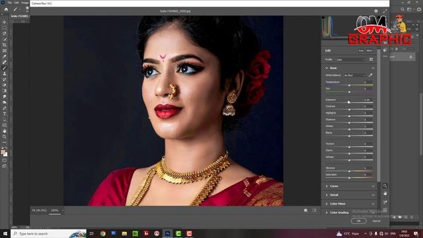Expand the Detail panel section

[x=327, y=195]
